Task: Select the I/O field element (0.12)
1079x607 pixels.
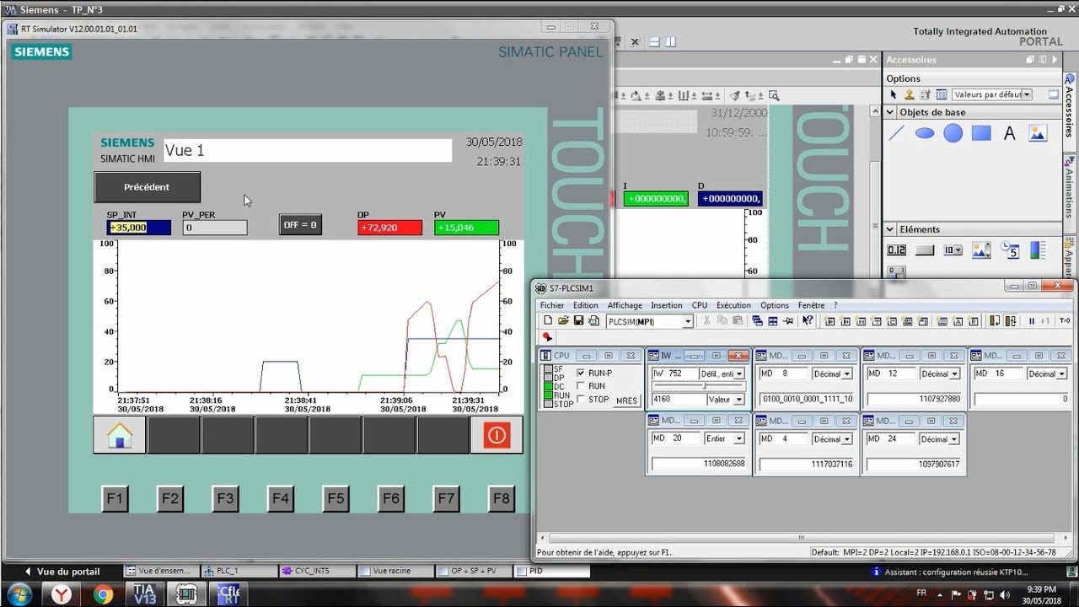Action: (x=896, y=250)
